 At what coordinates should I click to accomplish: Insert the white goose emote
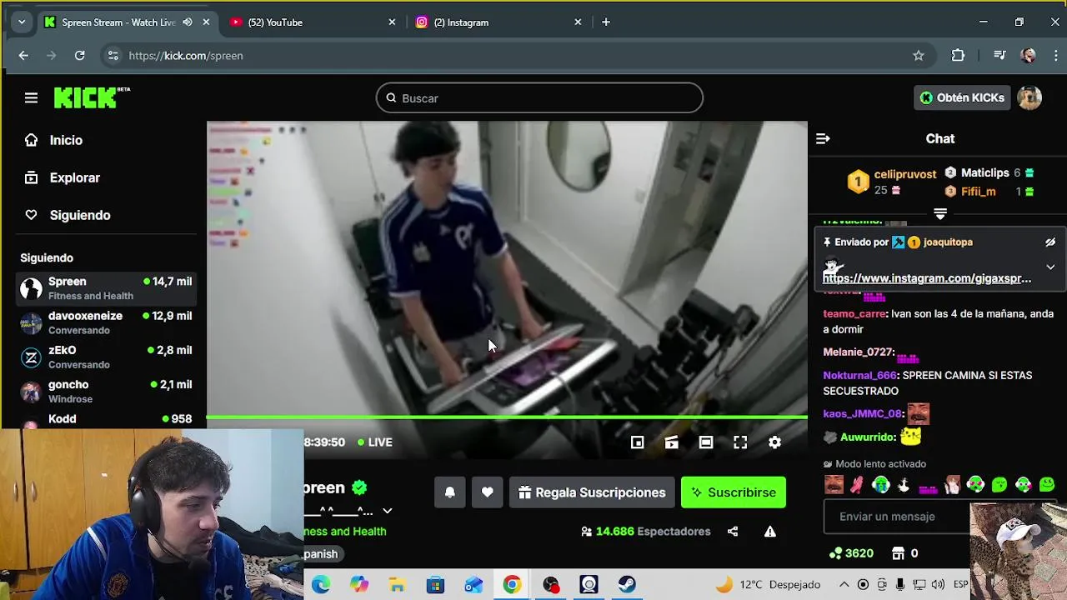tap(904, 484)
